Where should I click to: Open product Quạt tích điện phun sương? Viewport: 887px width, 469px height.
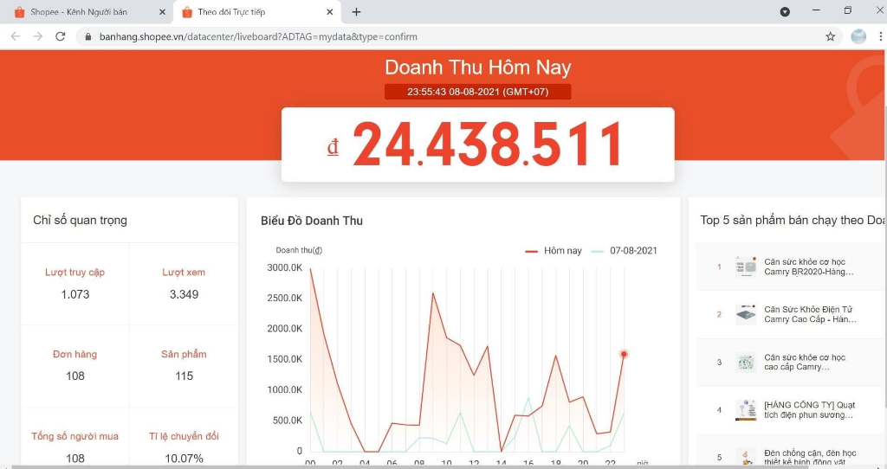[809, 409]
